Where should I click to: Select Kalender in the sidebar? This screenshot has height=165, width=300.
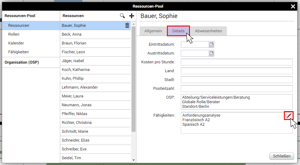[x=16, y=43]
